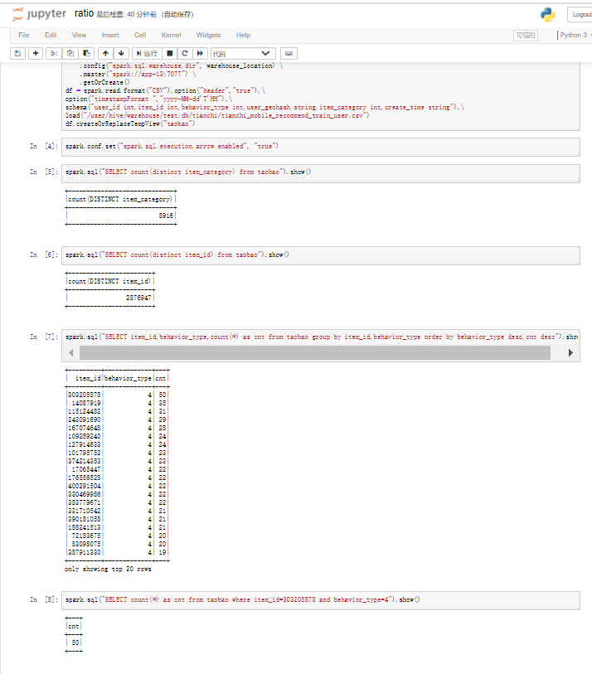Open the Kernel menu
This screenshot has height=674, width=592.
[x=171, y=36]
